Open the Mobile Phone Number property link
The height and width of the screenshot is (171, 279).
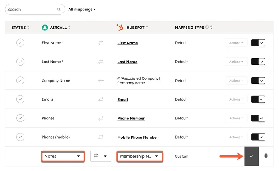tap(138, 137)
